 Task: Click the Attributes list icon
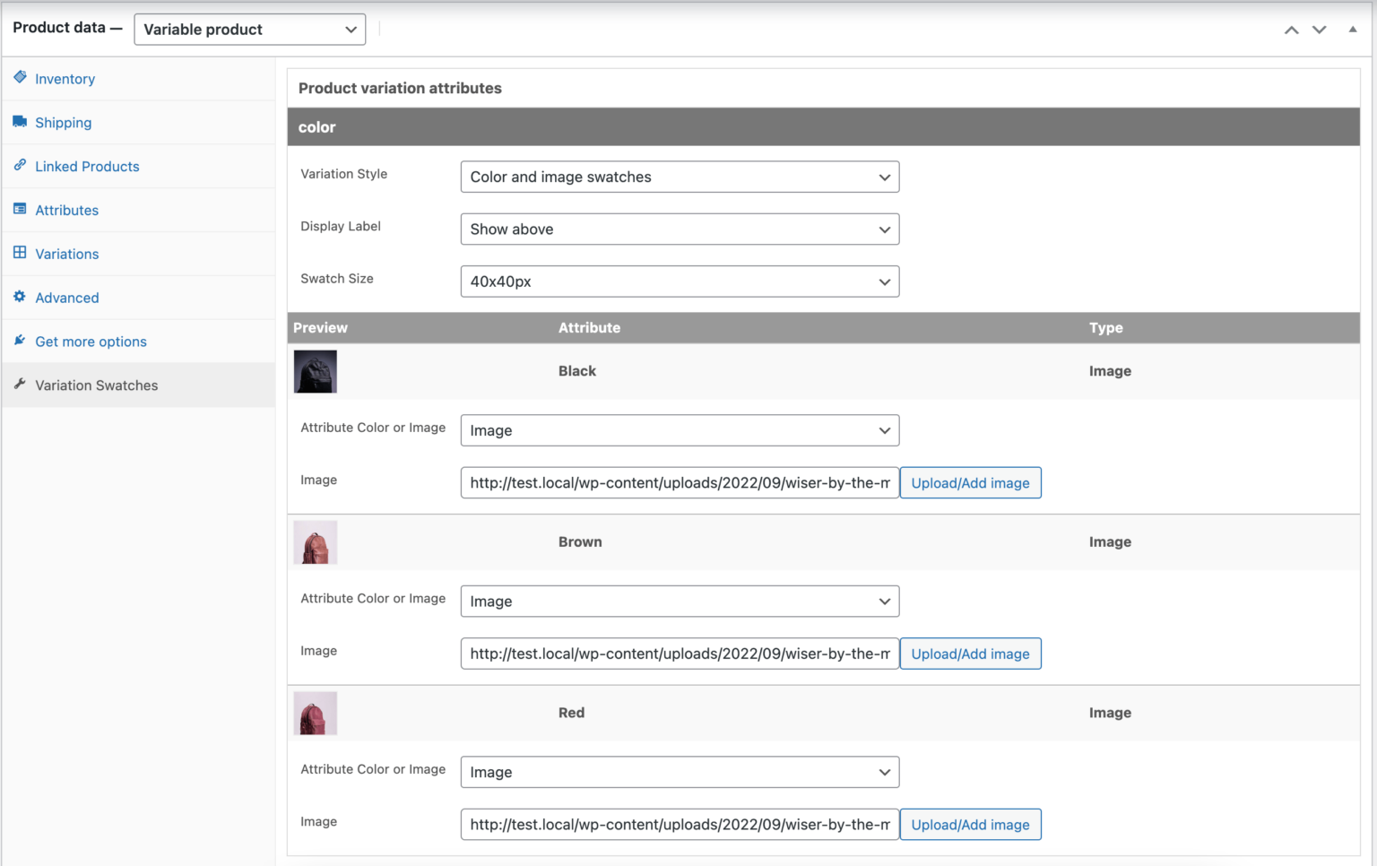(x=20, y=209)
